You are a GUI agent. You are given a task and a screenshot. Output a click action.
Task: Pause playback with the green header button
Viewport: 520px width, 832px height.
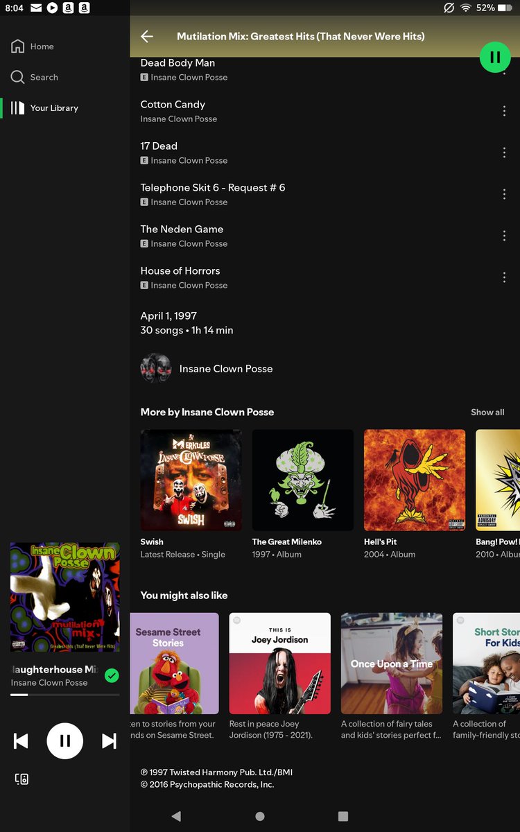495,57
